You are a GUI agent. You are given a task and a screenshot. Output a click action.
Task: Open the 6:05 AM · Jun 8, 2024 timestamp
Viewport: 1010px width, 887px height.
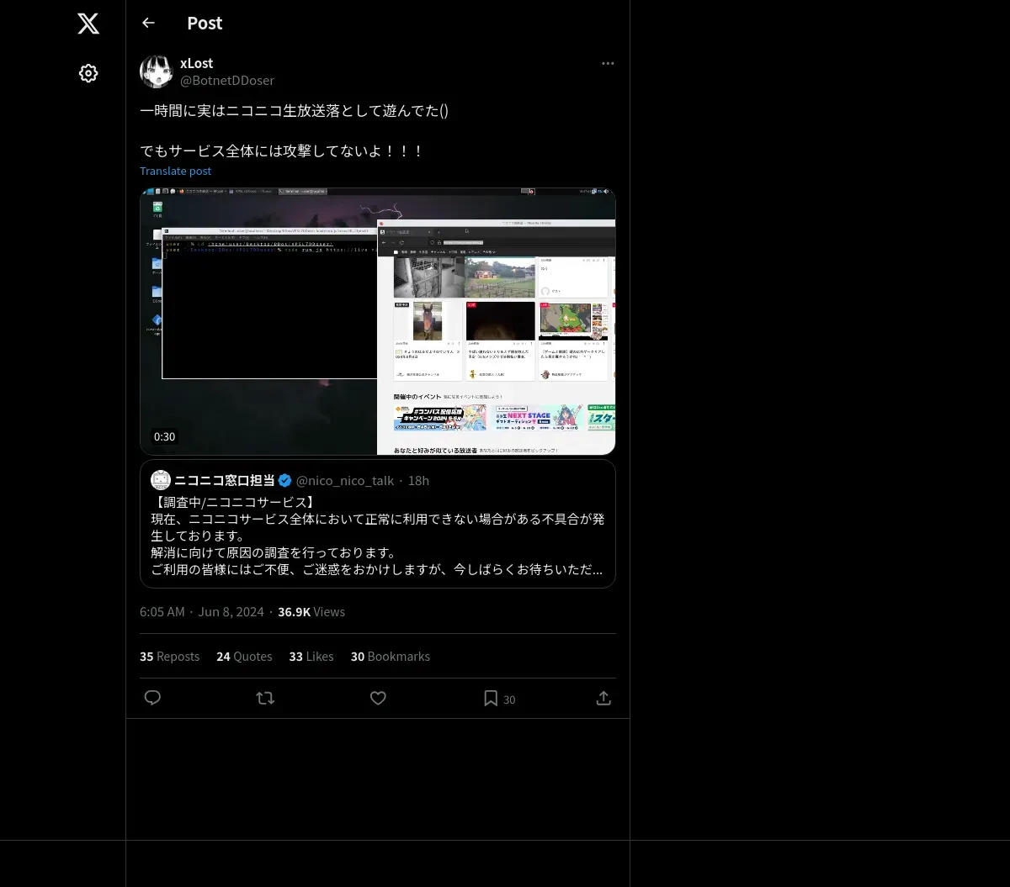[202, 611]
